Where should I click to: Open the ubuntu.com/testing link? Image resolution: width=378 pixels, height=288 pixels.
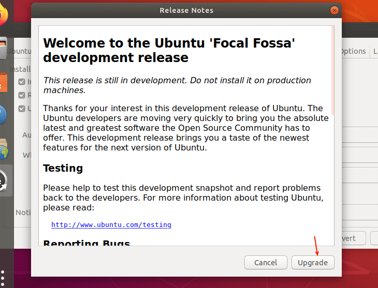coord(111,225)
